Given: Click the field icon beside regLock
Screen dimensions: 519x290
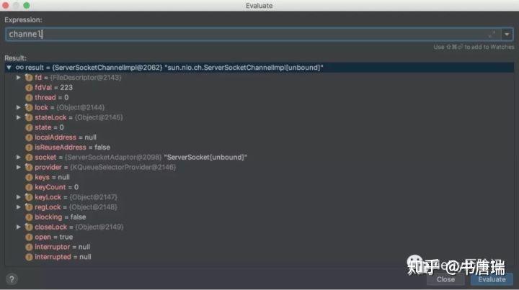Looking at the screenshot, I should pyautogui.click(x=29, y=207).
